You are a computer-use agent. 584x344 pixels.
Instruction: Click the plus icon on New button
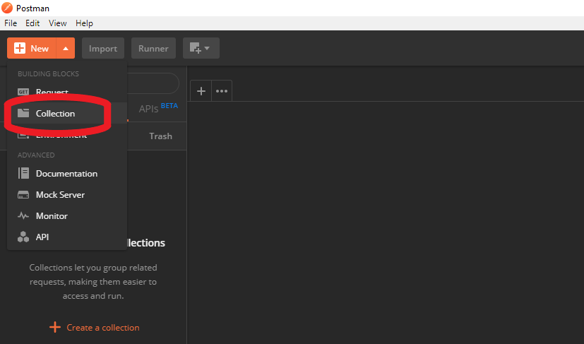[20, 49]
